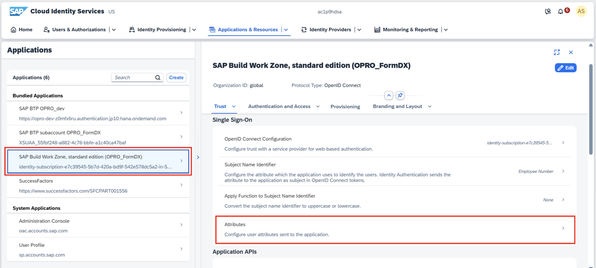596x268 pixels.
Task: Enter full screen mode for details panel
Action: (x=557, y=52)
